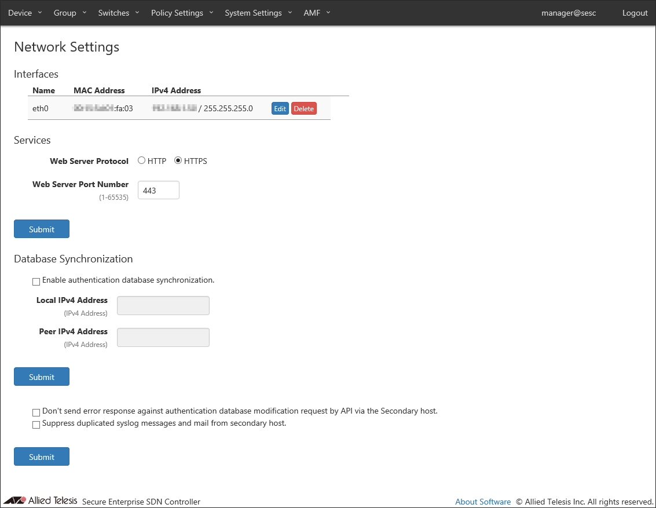The height and width of the screenshot is (508, 656).
Task: Click the manager@sesc account link
Action: coord(569,13)
